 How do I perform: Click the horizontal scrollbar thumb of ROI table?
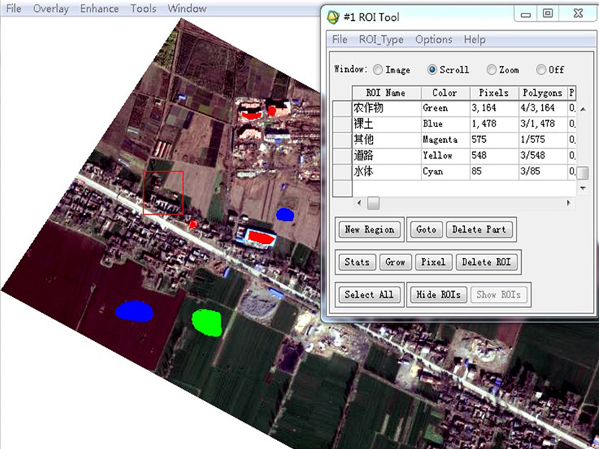[x=373, y=203]
